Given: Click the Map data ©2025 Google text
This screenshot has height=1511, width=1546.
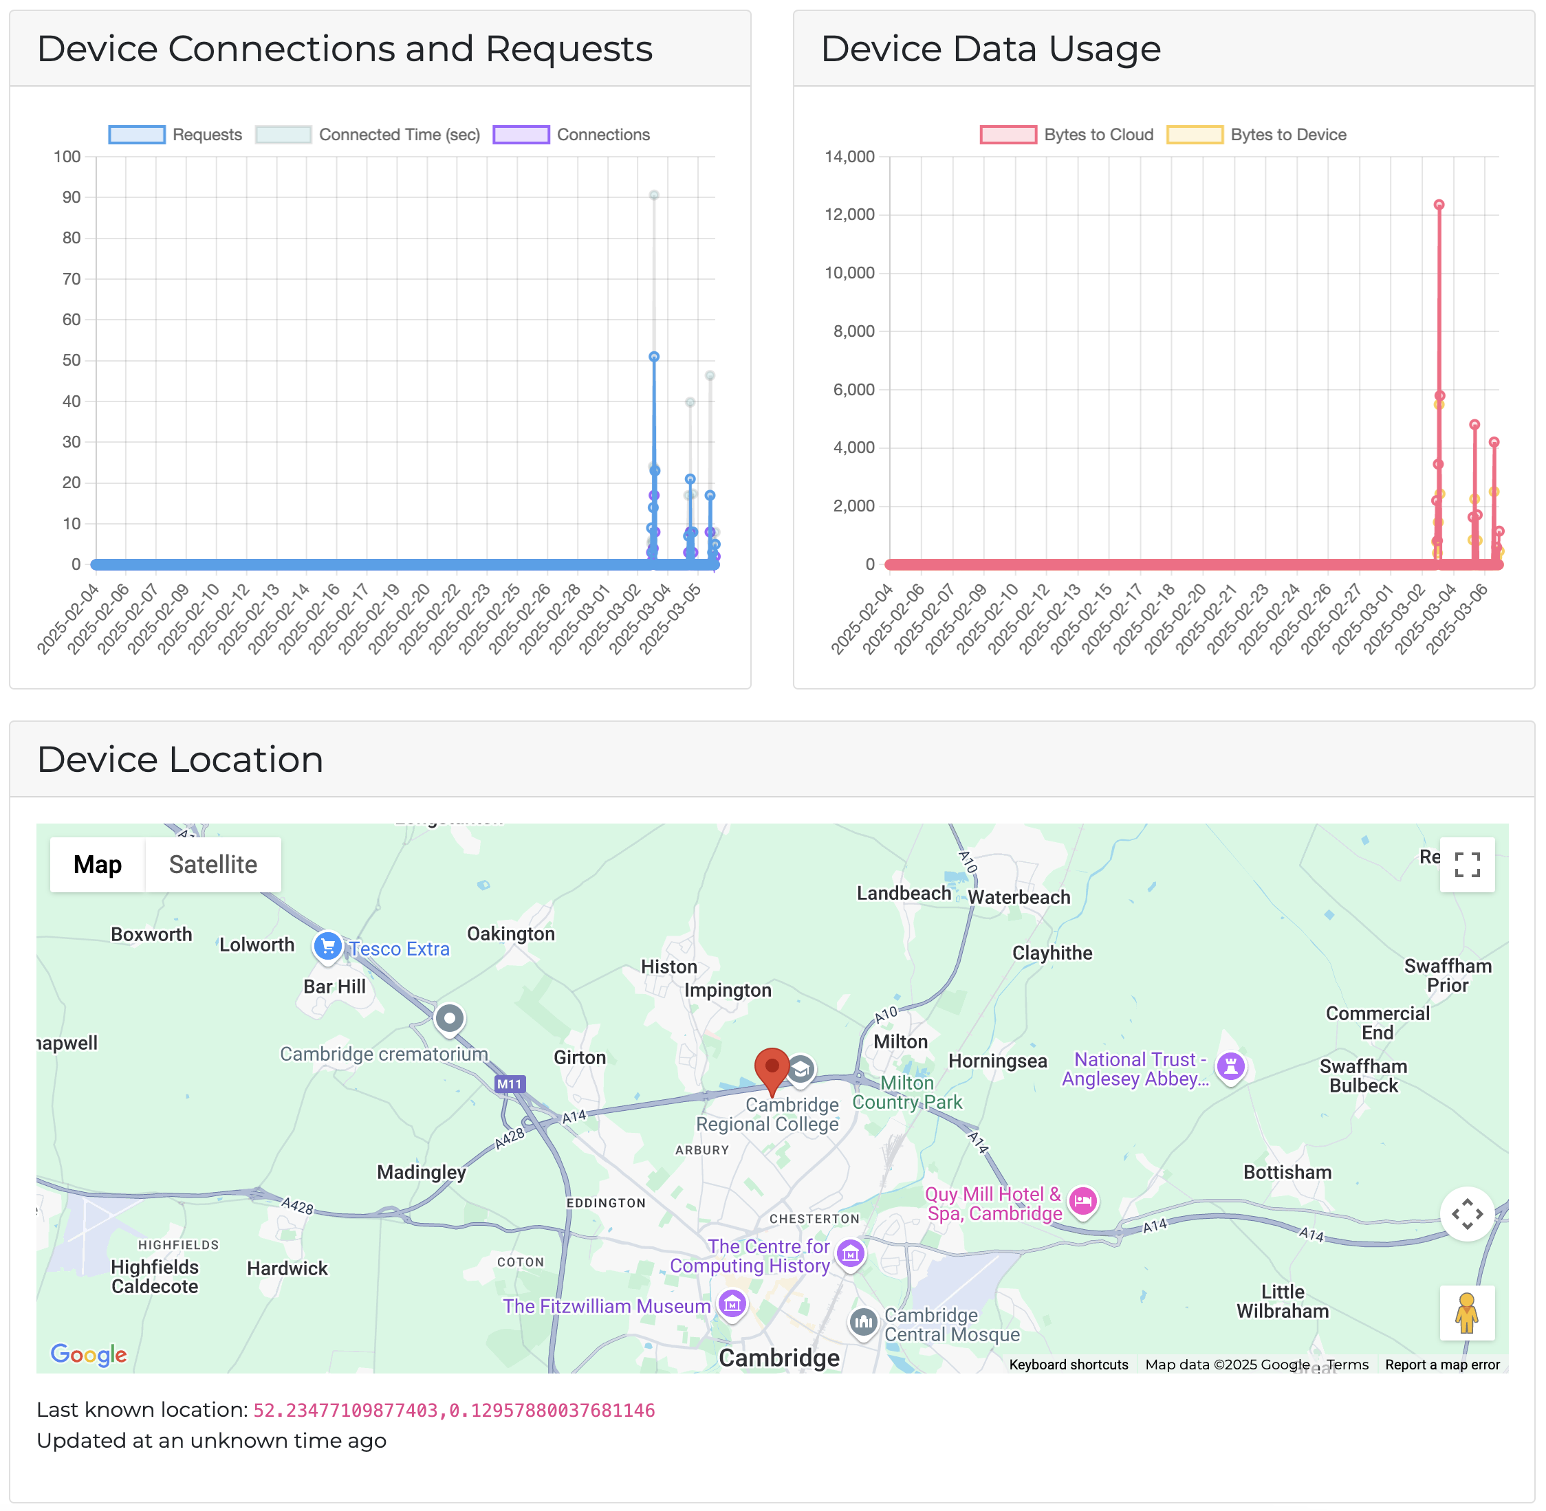Looking at the screenshot, I should [1227, 1364].
